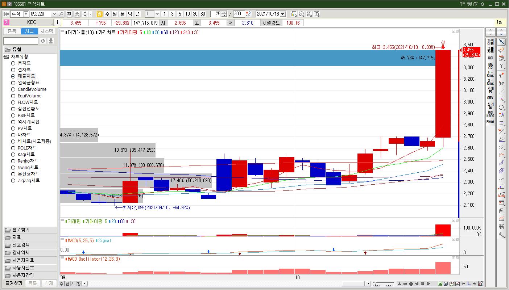The height and width of the screenshot is (290, 509).
Task: Click the chart environment settings gear icon
Action: pos(301,14)
